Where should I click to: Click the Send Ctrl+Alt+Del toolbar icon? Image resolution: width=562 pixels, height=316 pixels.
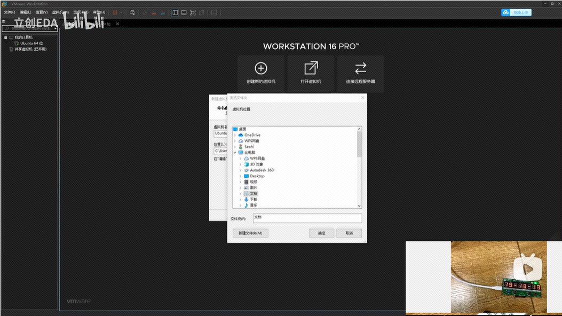(132, 12)
